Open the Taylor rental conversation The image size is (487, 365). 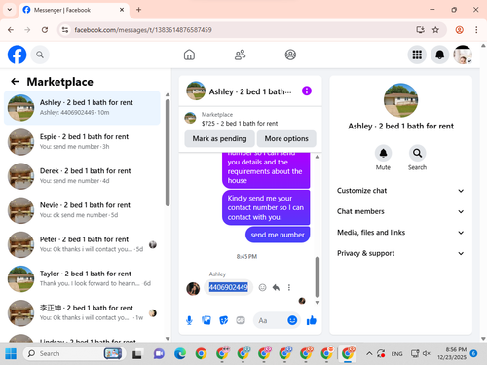[x=82, y=278]
